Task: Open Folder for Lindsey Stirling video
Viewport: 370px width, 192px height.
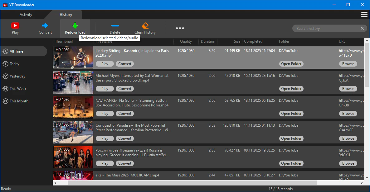Action: [291, 64]
